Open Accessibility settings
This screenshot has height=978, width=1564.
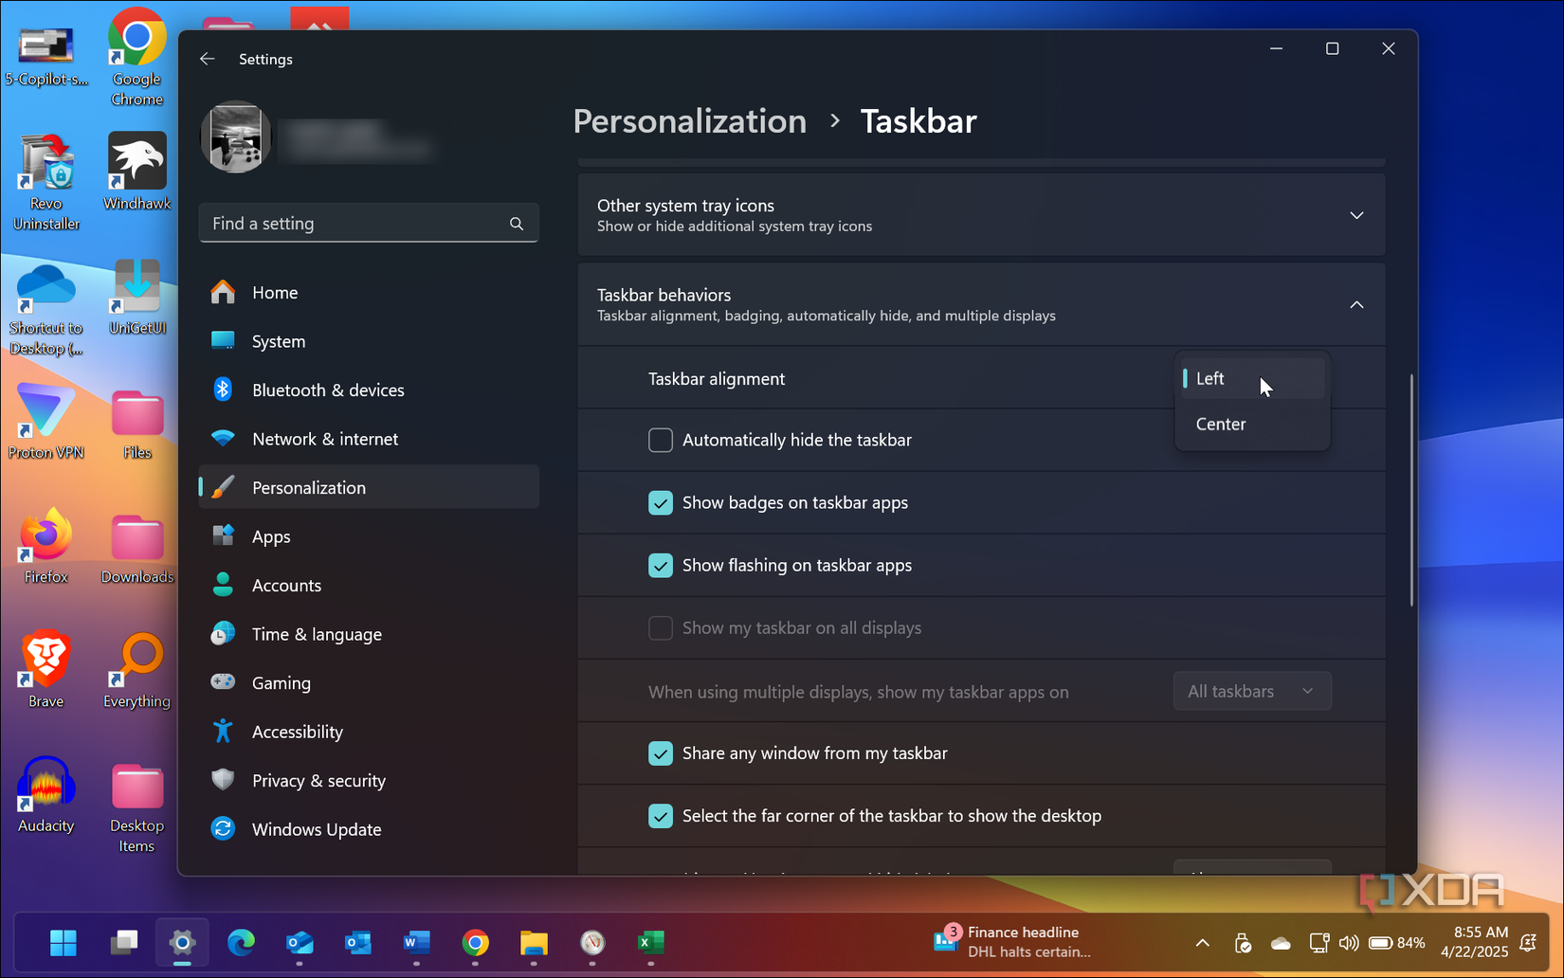click(297, 732)
